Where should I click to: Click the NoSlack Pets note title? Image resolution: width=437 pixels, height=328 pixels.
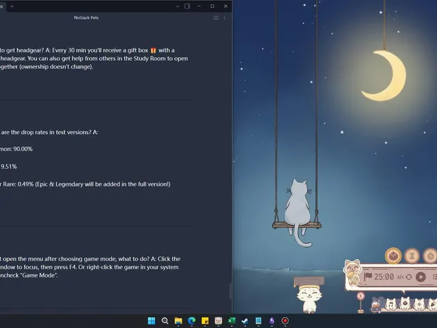pyautogui.click(x=86, y=18)
